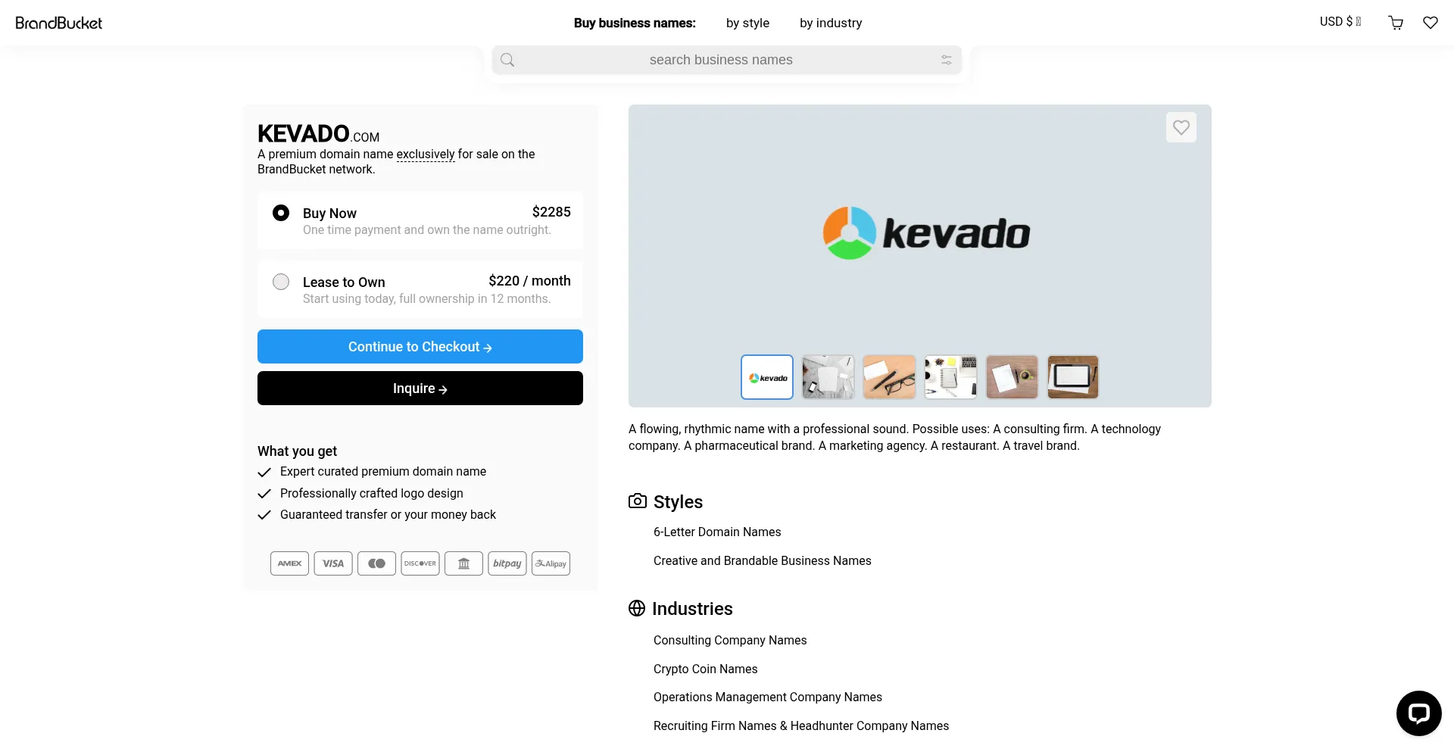The width and height of the screenshot is (1454, 752).
Task: Open the 'by style' menu
Action: 747,23
